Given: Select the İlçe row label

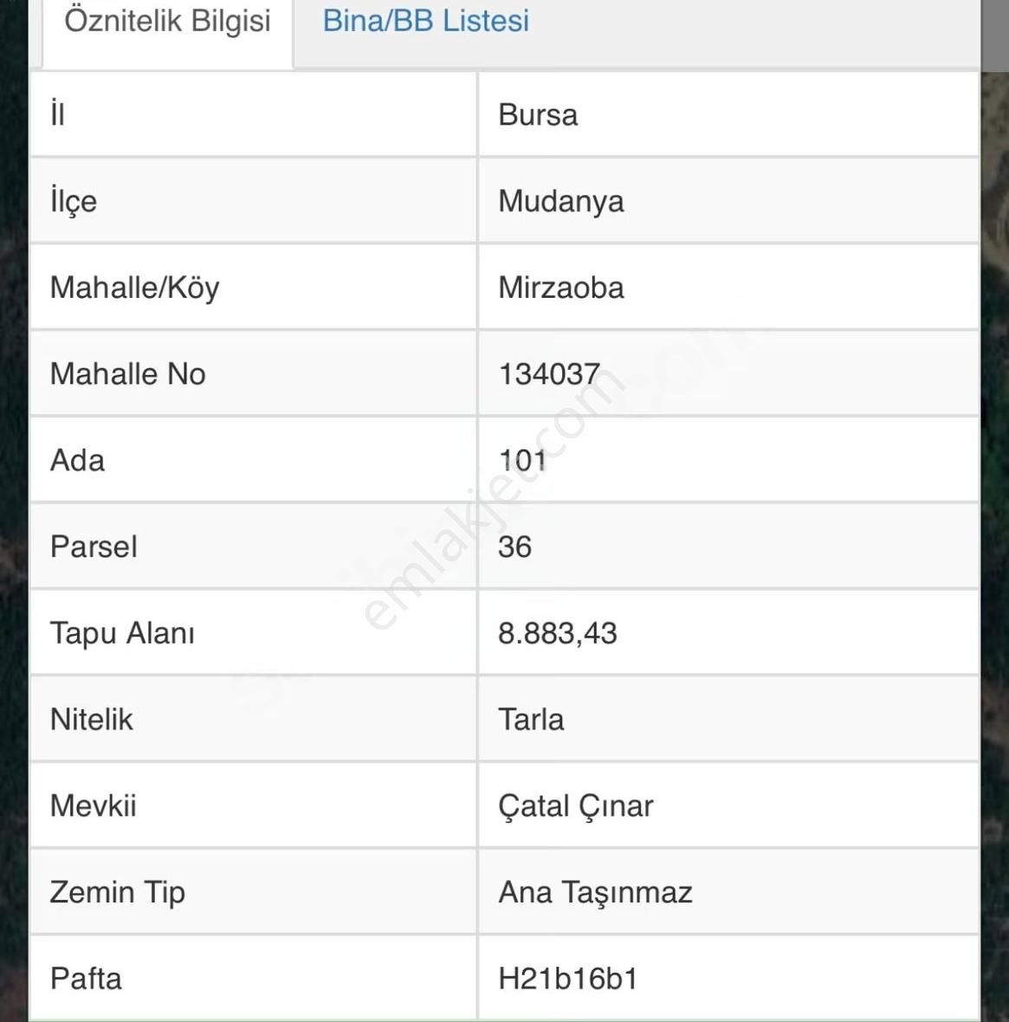Looking at the screenshot, I should point(74,201).
